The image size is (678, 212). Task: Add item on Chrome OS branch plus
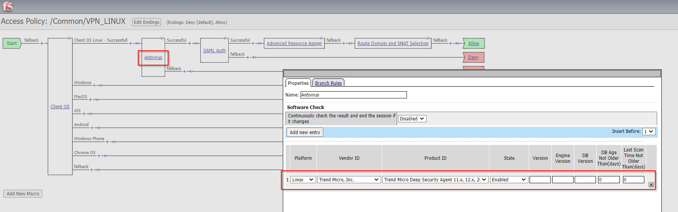99,156
